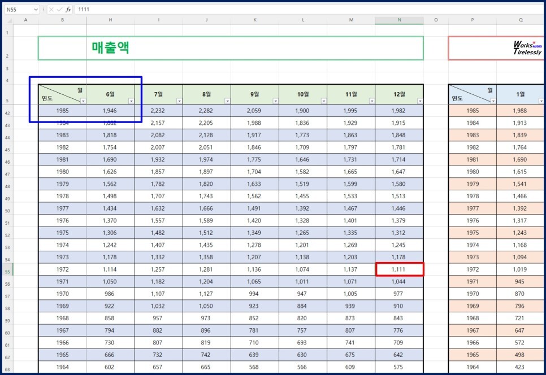Select column header H

click(110, 20)
